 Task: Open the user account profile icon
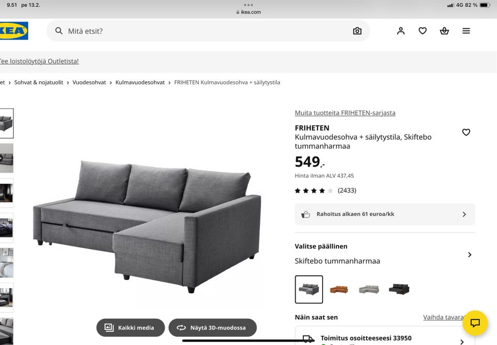pyautogui.click(x=401, y=31)
